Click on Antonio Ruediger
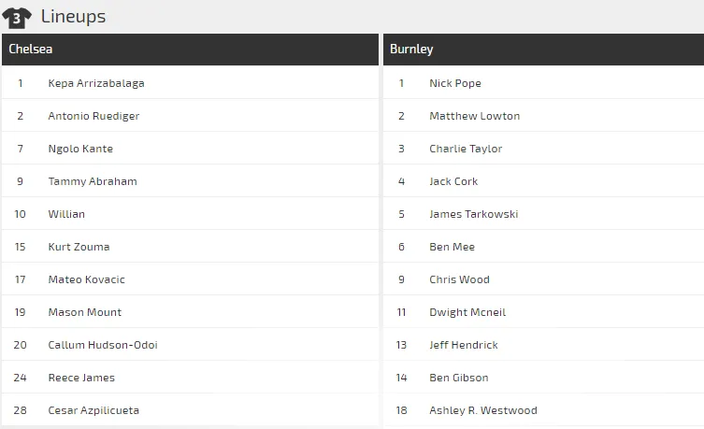This screenshot has height=429, width=704. [x=93, y=116]
